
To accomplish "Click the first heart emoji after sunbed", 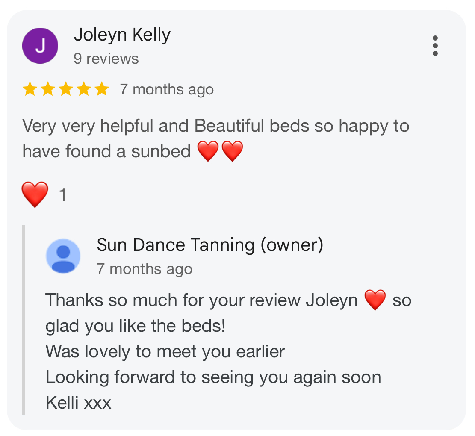I will (208, 151).
